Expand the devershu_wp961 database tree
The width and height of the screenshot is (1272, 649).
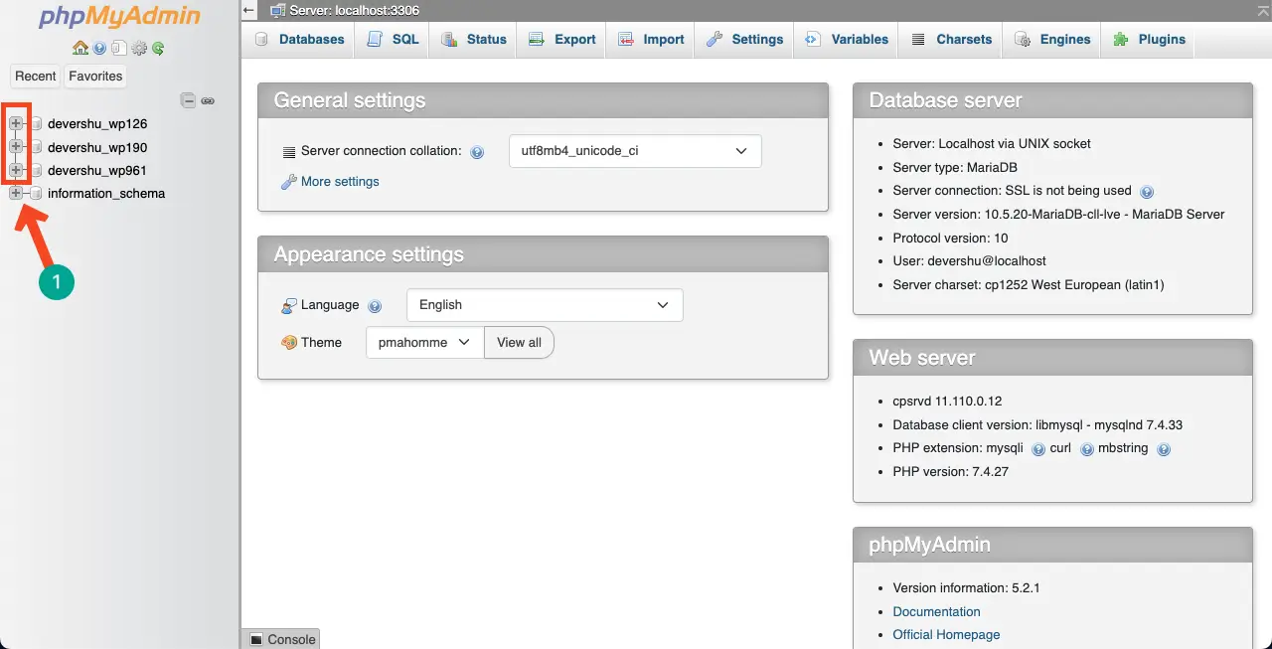point(16,170)
